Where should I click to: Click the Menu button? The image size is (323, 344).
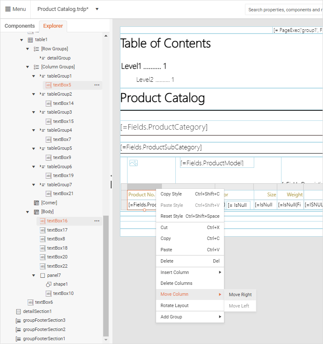[x=16, y=9]
